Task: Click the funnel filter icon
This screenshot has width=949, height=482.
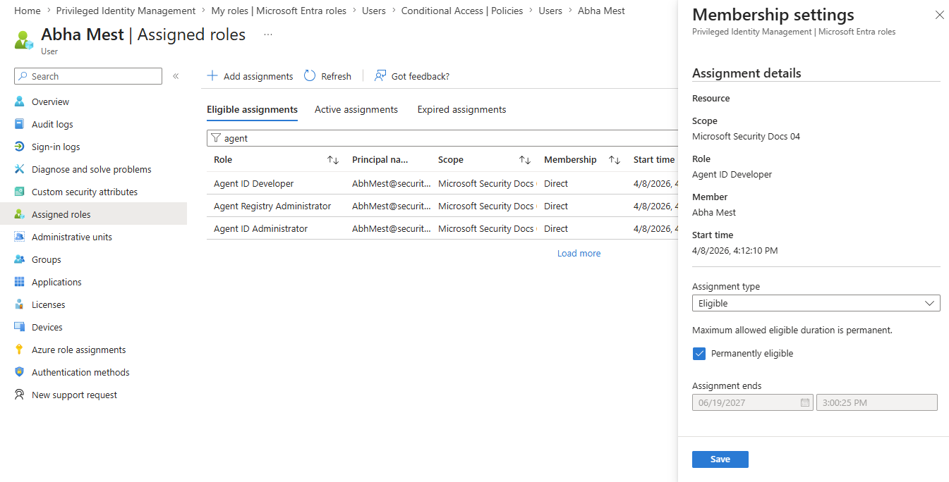Action: click(x=216, y=138)
